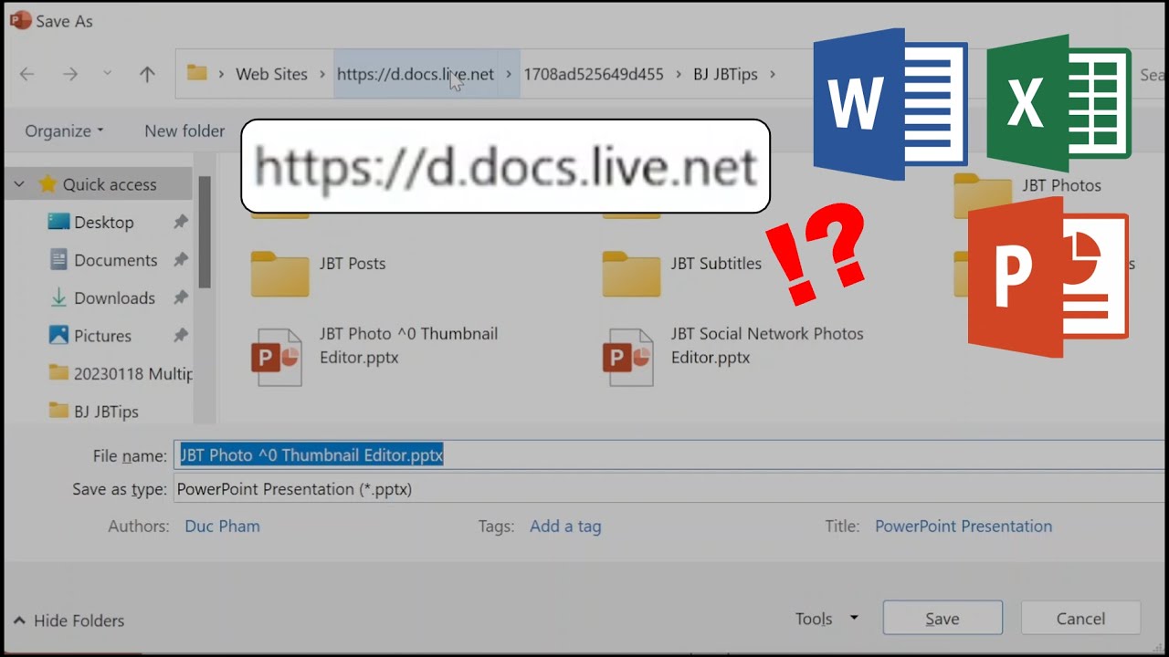Collapse the Hide Folders chevron

[17, 620]
